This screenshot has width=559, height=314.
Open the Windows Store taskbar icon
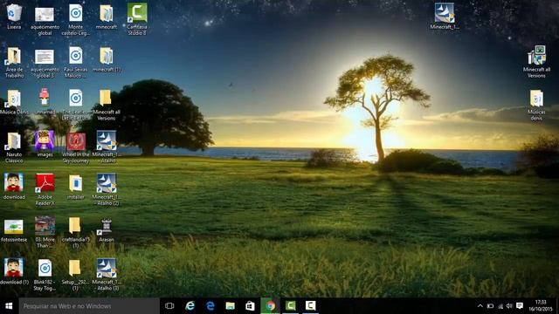tap(250, 306)
